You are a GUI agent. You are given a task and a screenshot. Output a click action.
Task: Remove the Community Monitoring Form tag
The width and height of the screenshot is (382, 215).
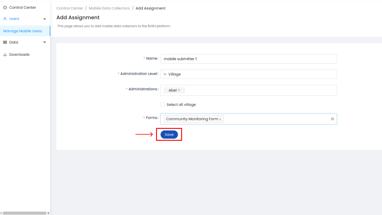(x=220, y=119)
